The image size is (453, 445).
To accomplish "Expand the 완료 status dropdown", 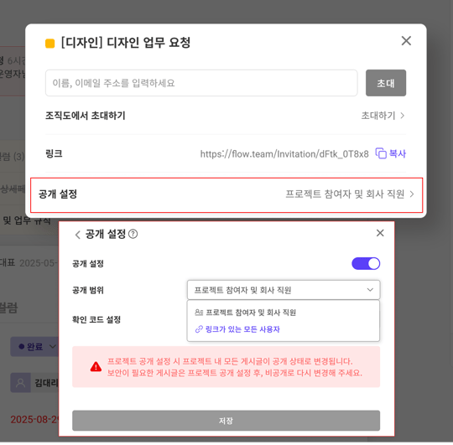I will pyautogui.click(x=34, y=346).
